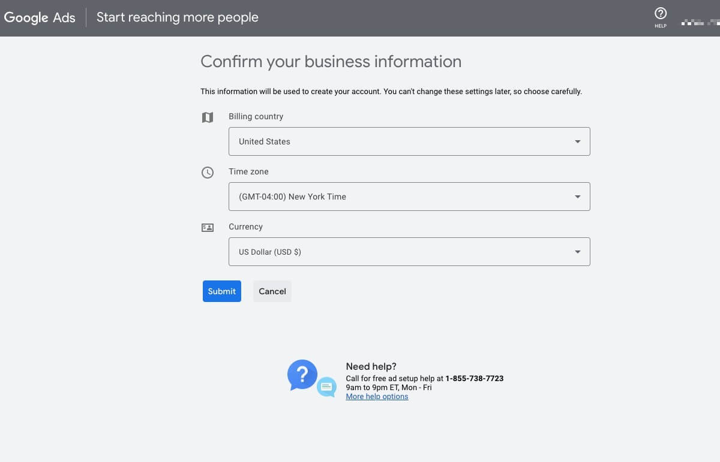Open the Currency dropdown
The image size is (720, 462).
[x=409, y=252]
